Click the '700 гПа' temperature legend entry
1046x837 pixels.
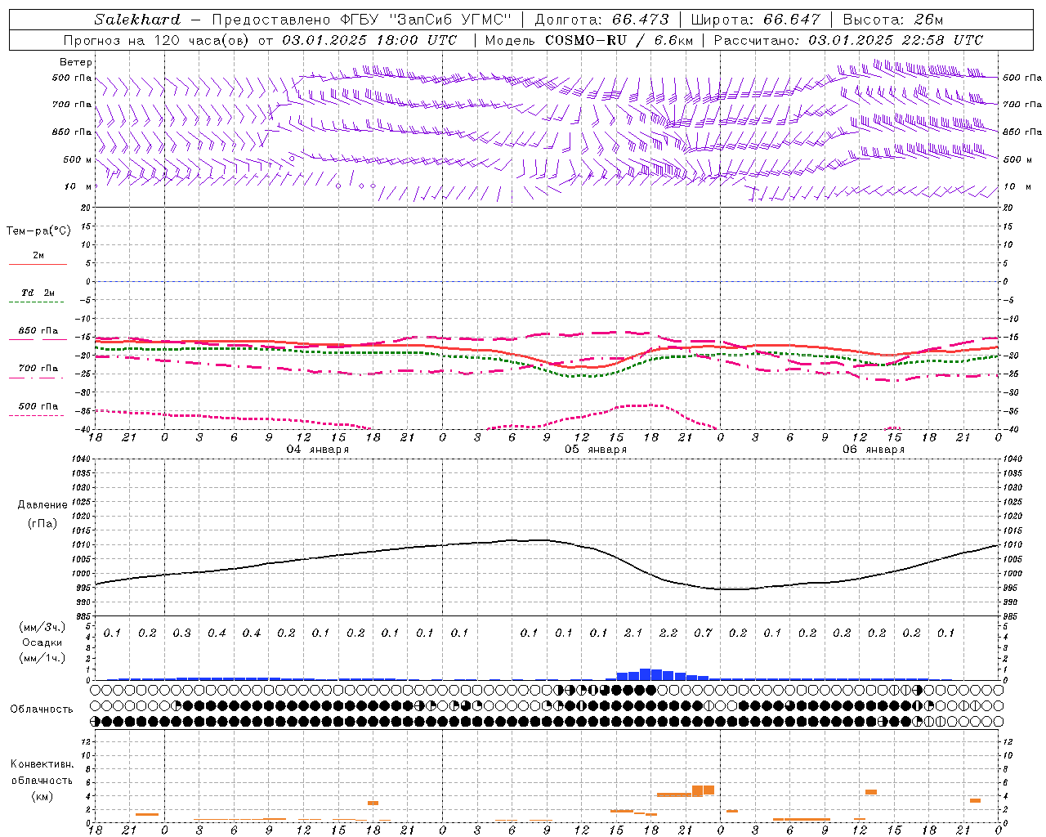point(38,369)
